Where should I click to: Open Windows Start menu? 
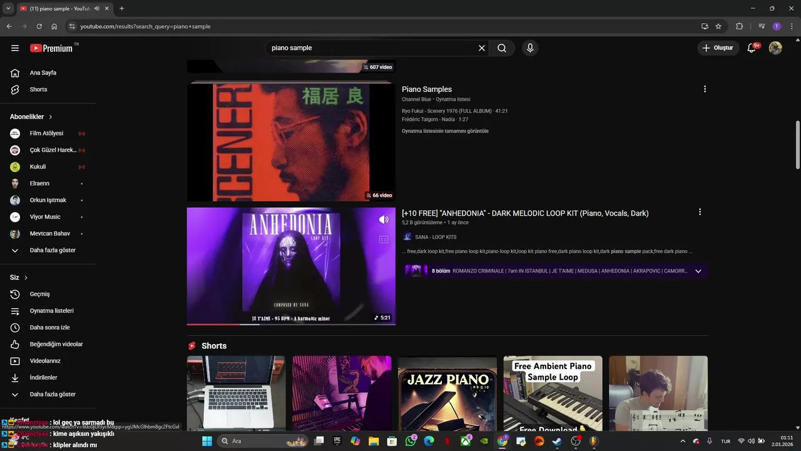coord(207,441)
